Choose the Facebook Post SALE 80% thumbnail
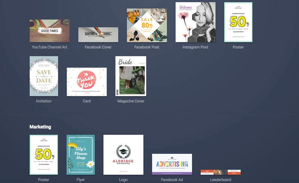The image size is (299, 183). click(147, 25)
